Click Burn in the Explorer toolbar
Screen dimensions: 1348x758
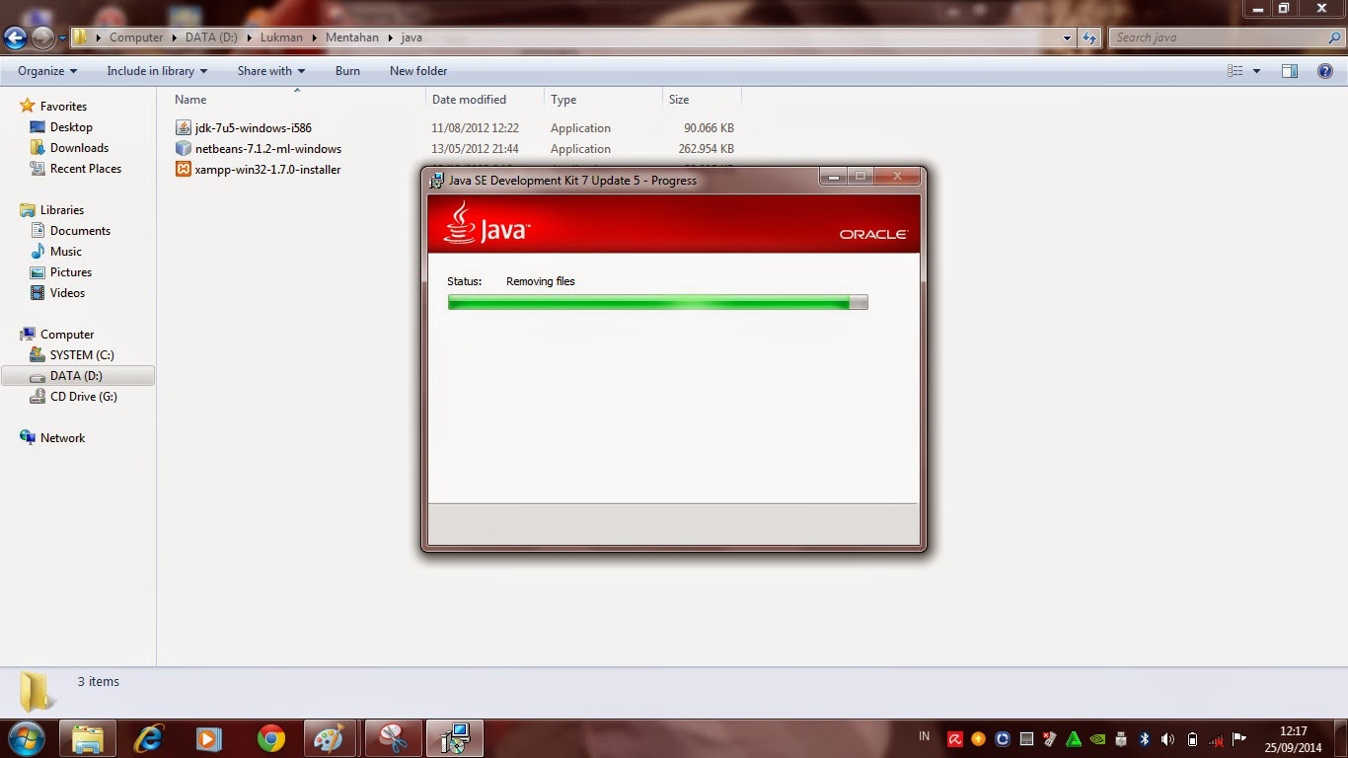click(347, 71)
